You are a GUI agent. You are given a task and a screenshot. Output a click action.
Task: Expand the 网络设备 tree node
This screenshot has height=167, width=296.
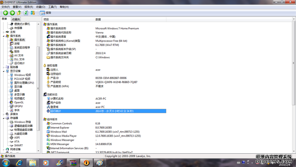point(4,150)
